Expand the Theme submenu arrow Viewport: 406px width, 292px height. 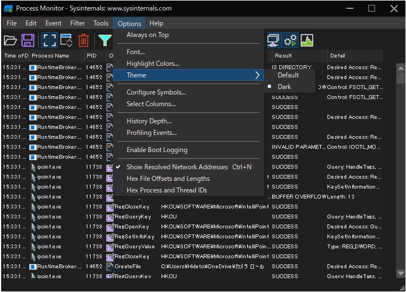pyautogui.click(x=257, y=75)
